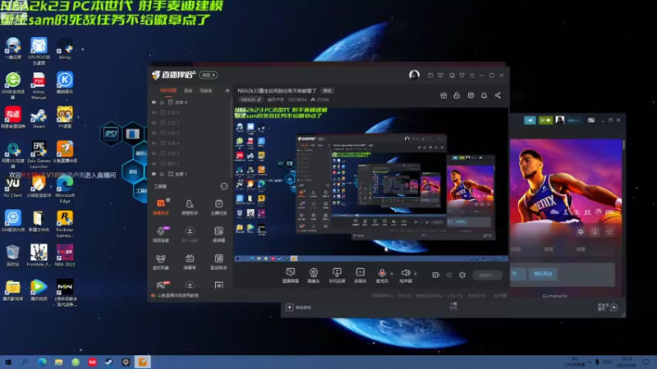Viewport: 657px width, 369px height.
Task: Open the Epic Games Launcher desktop icon
Action: tap(39, 154)
